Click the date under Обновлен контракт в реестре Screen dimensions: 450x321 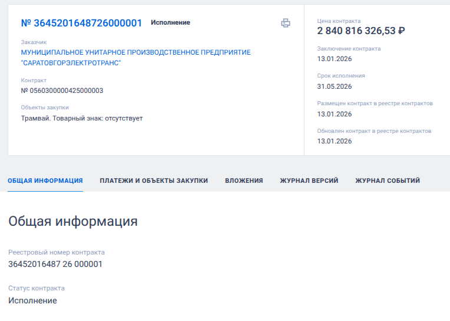tap(334, 141)
